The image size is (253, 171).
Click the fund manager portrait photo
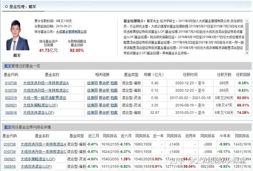(17, 35)
